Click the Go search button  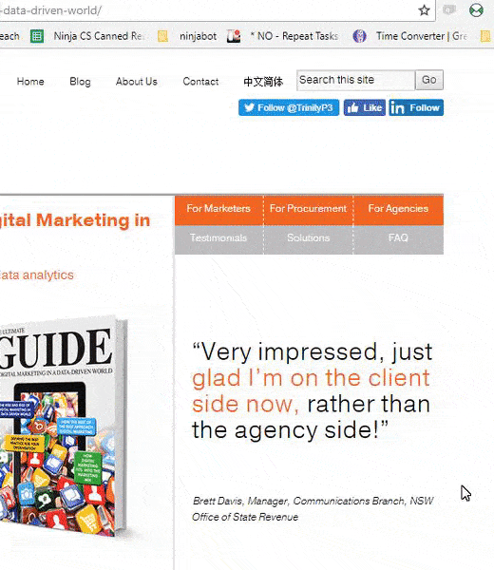(429, 80)
